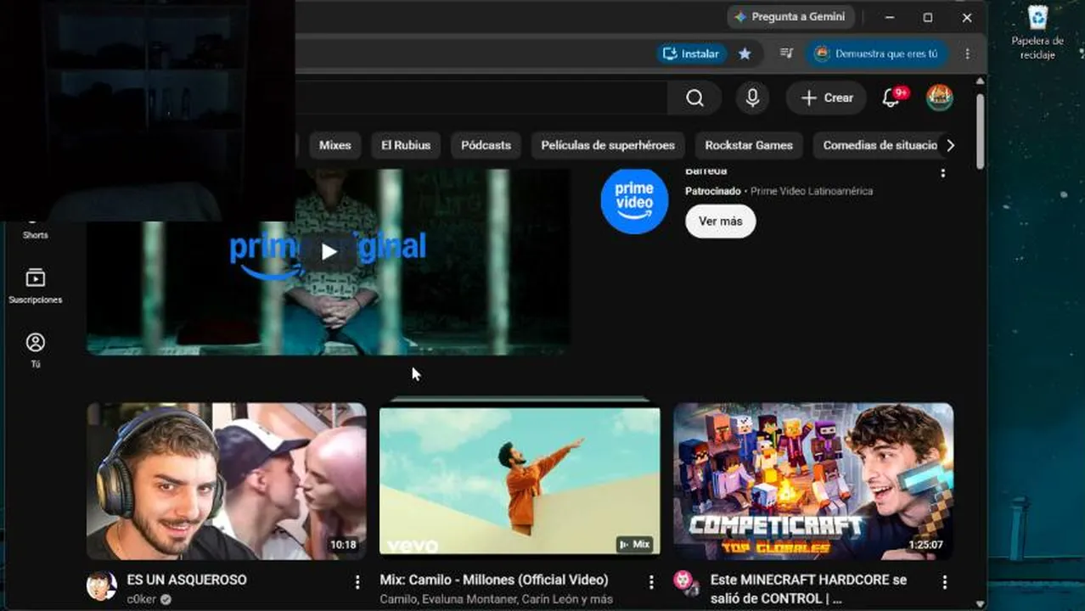The height and width of the screenshot is (611, 1085).
Task: Click the Ver más ad button
Action: tap(720, 221)
